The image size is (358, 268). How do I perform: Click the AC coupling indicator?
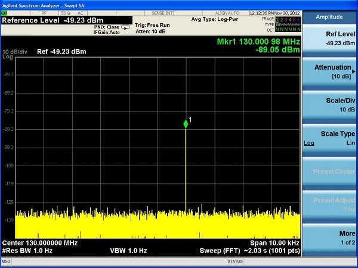point(81,13)
